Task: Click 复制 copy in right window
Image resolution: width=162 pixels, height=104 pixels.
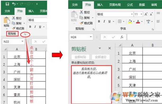Action: [x=85, y=18]
